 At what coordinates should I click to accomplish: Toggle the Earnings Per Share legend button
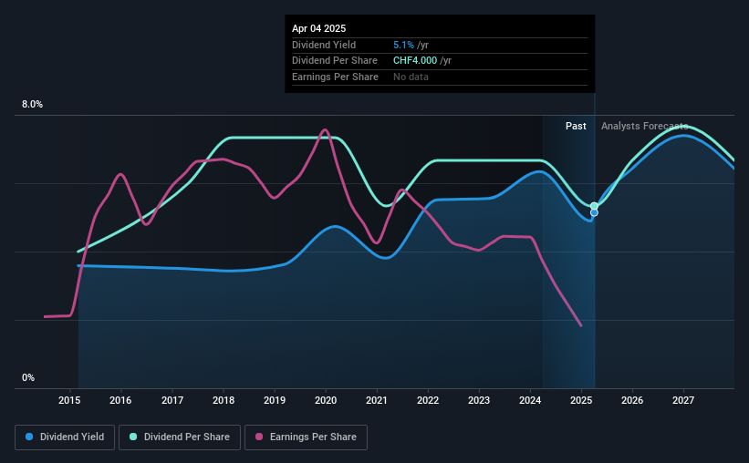(306, 437)
